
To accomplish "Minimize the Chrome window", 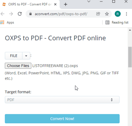I will point(101,1).
